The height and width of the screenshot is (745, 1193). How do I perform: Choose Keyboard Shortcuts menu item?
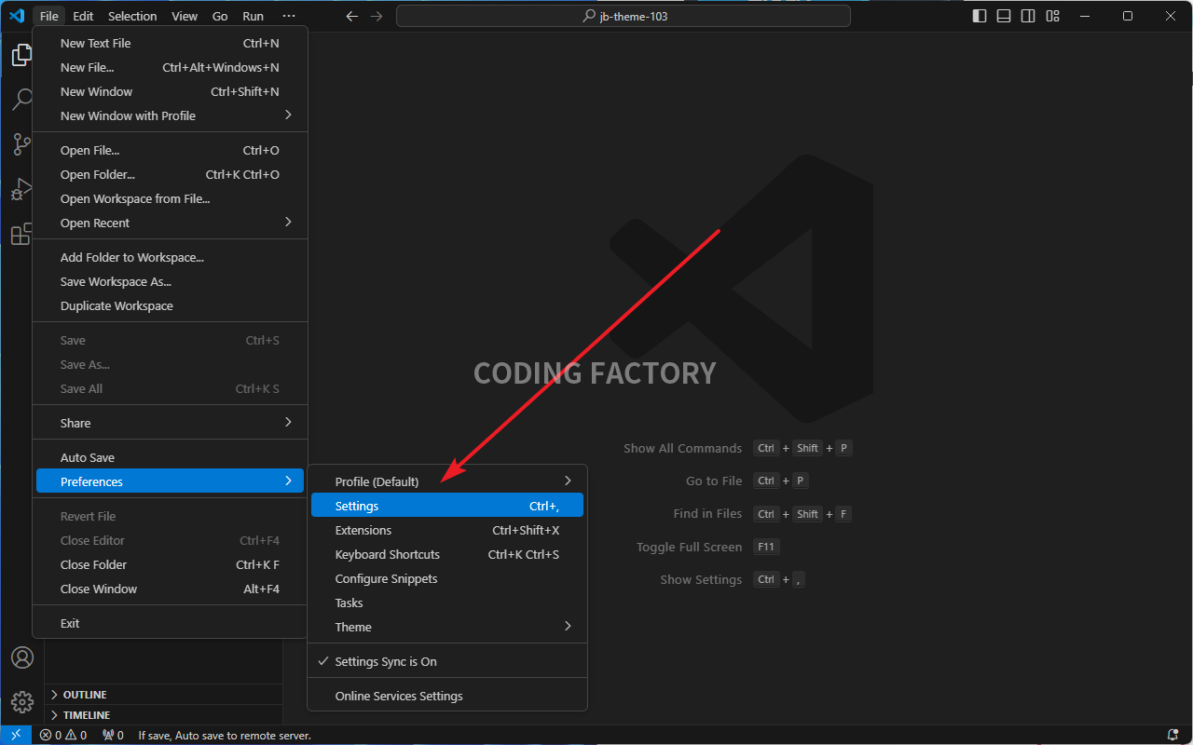(447, 554)
